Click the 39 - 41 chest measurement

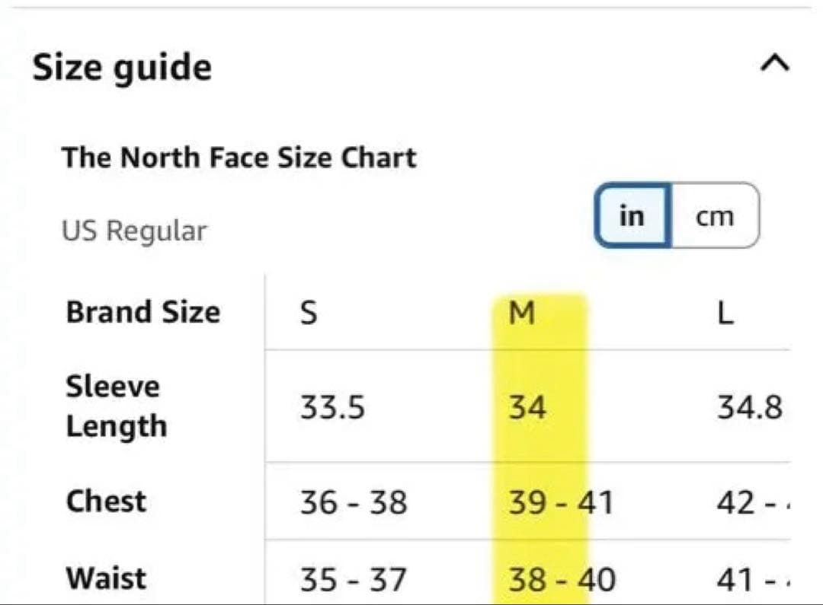click(x=561, y=502)
